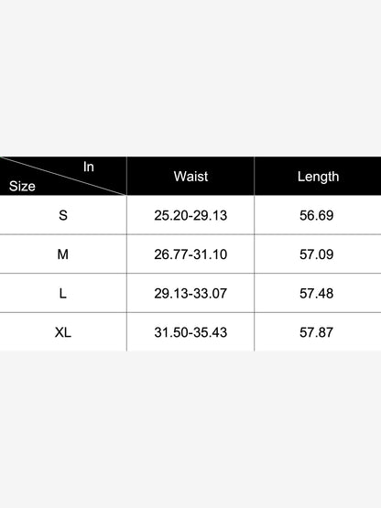
Task: Click length value 56.69
Action: tap(317, 215)
